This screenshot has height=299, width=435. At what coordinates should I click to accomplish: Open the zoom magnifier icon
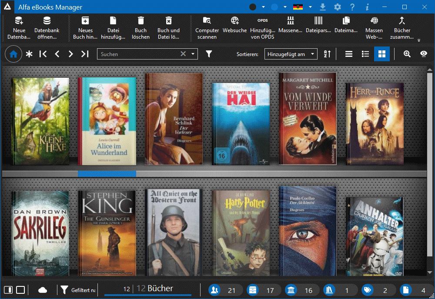(x=407, y=54)
